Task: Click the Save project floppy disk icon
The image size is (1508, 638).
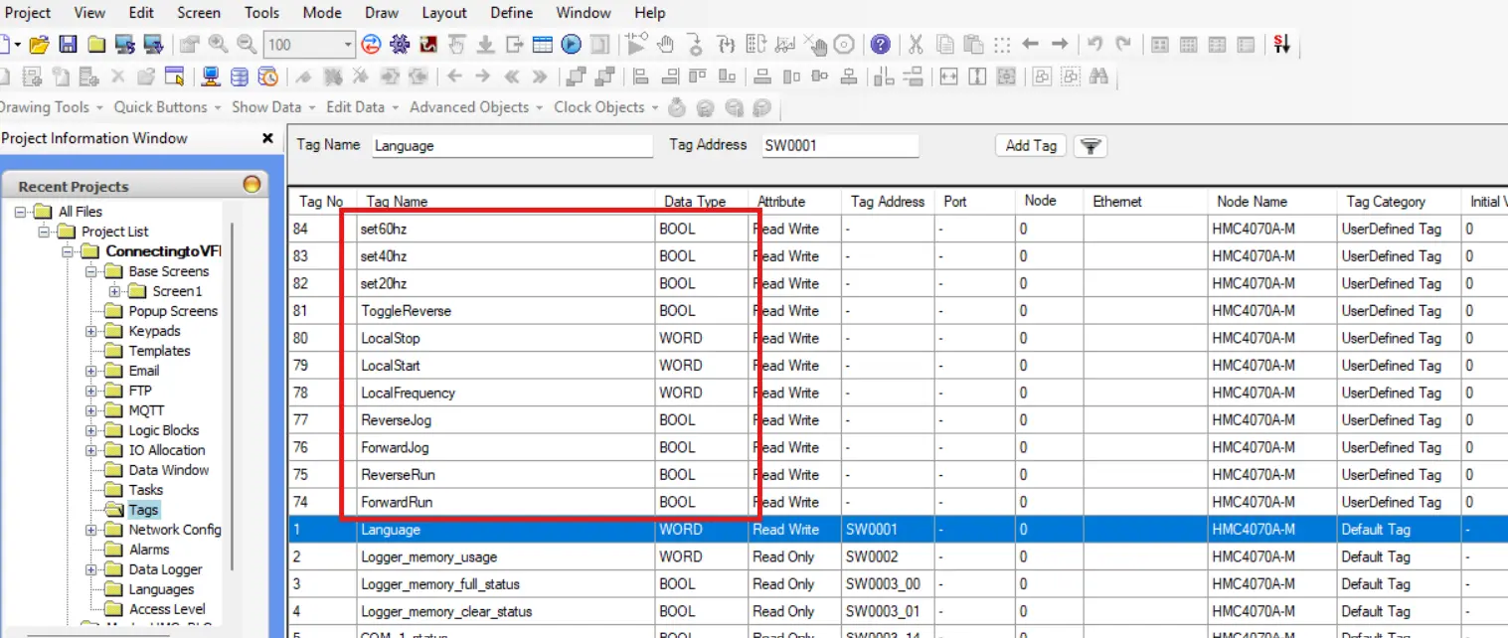Action: [x=69, y=45]
